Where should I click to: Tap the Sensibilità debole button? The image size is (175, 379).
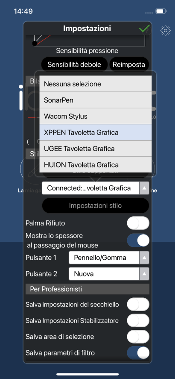[74, 65]
